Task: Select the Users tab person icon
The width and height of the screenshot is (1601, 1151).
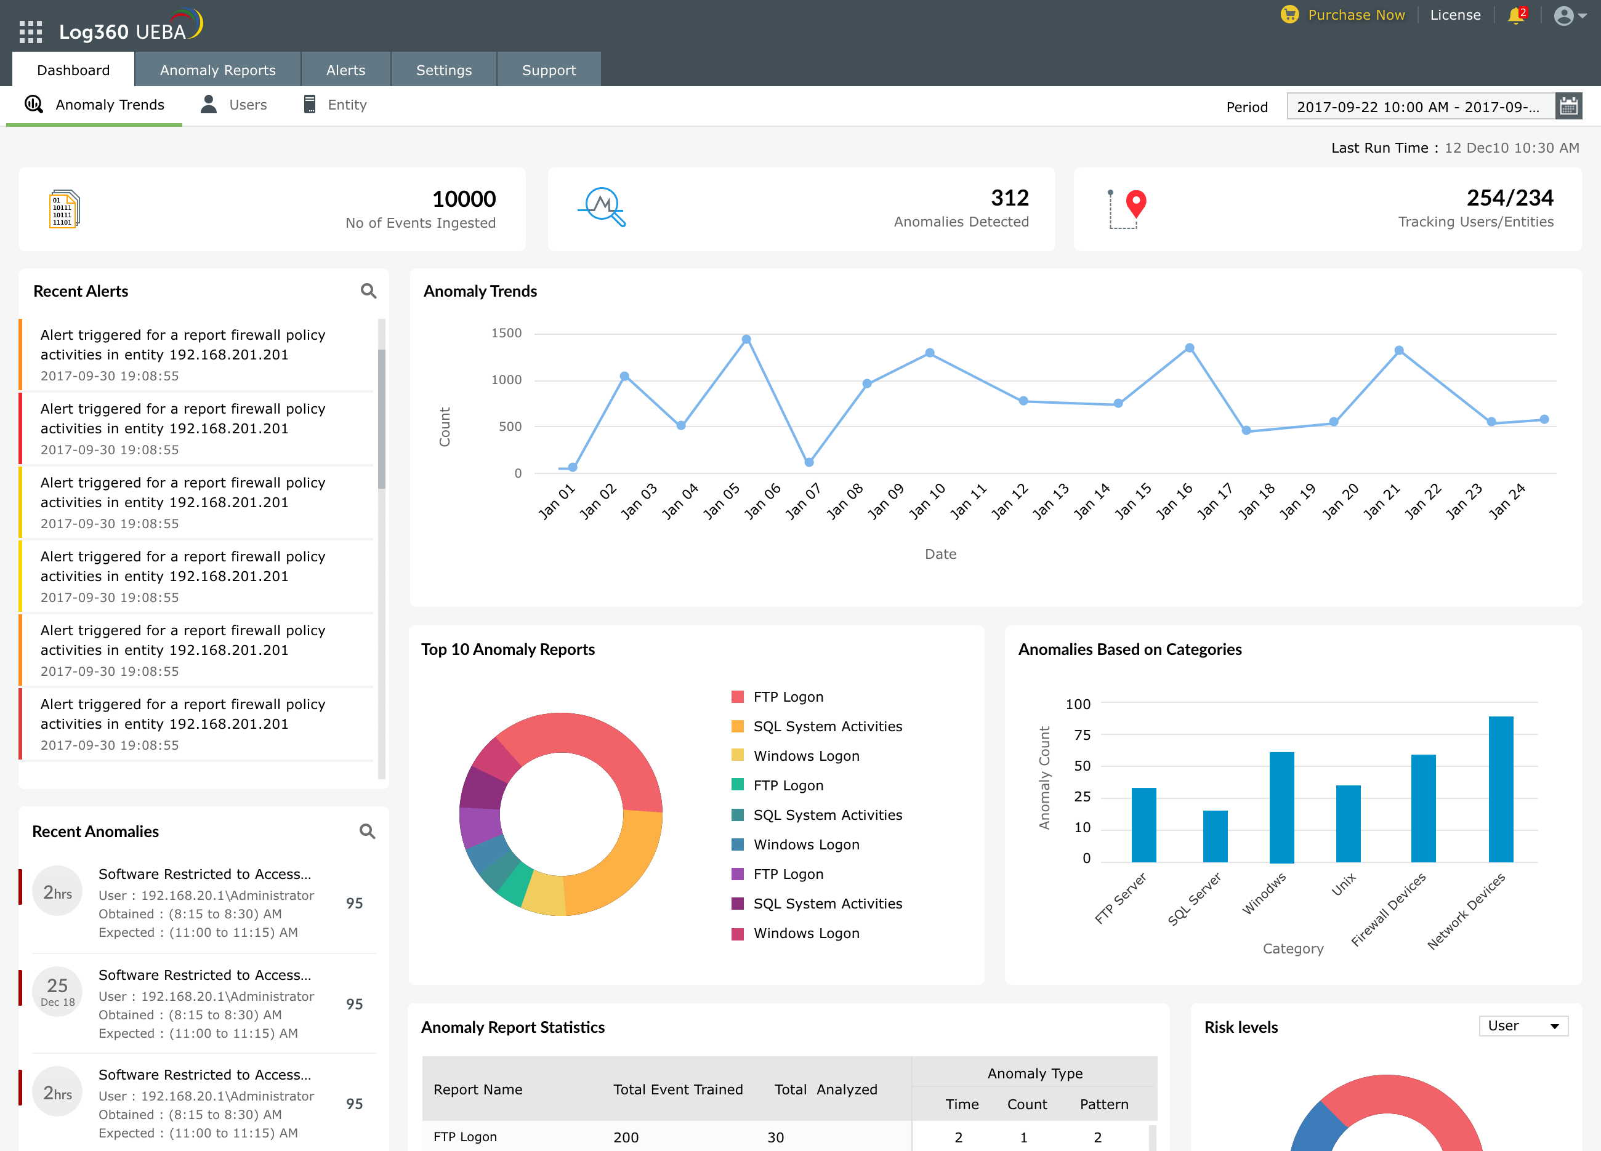Action: tap(208, 104)
